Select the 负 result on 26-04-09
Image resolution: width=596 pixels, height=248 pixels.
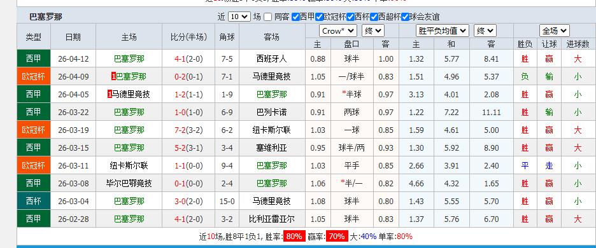coord(525,77)
